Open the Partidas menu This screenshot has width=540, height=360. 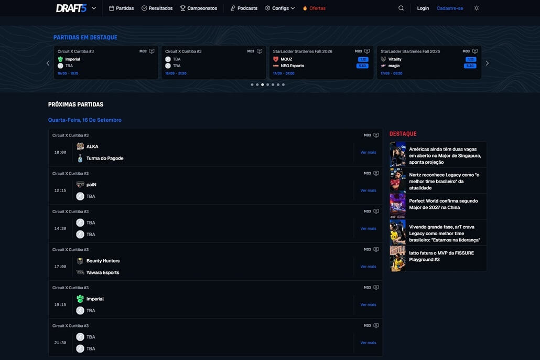tap(121, 8)
